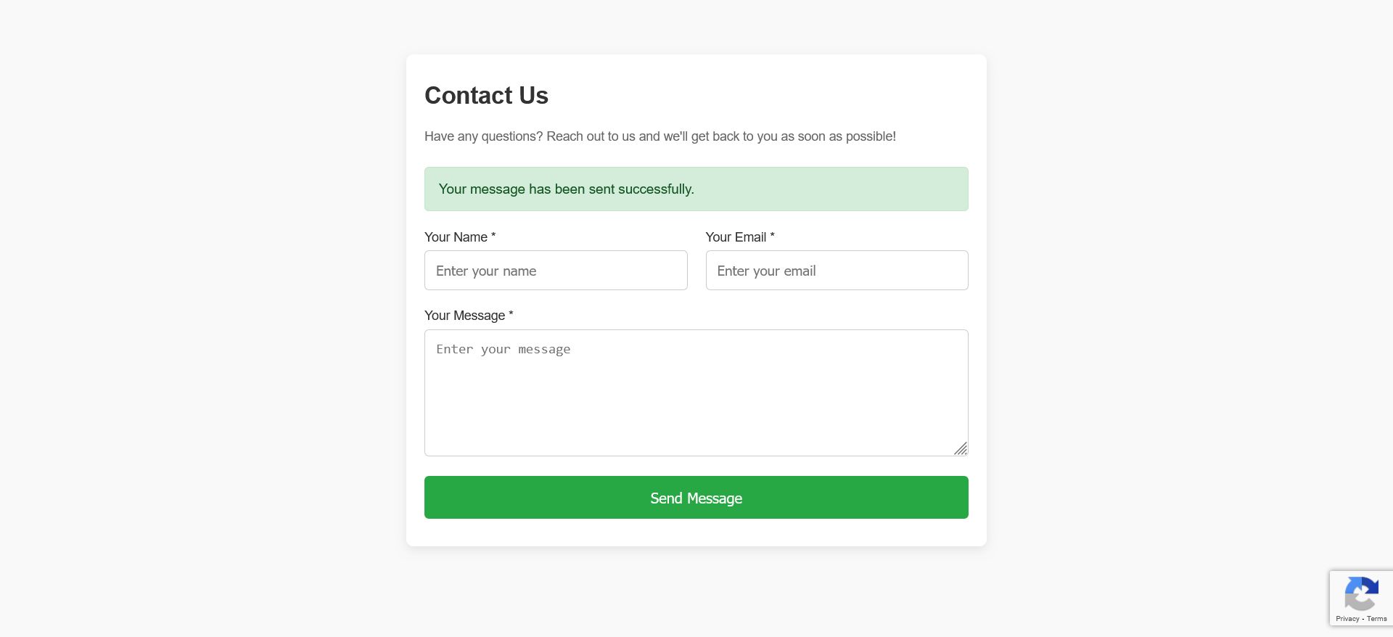Click the word 'Us' in the heading
Screen dimensions: 1393x637
pyautogui.click(x=533, y=96)
